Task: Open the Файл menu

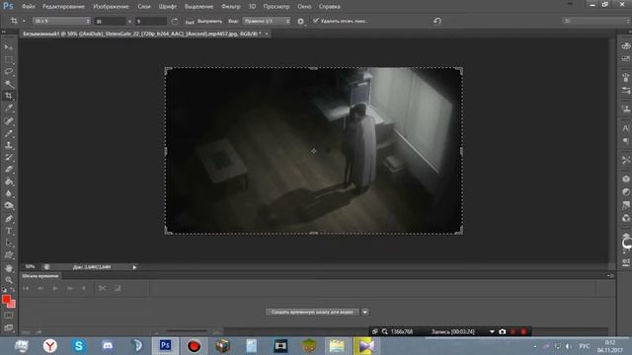Action: [x=29, y=7]
